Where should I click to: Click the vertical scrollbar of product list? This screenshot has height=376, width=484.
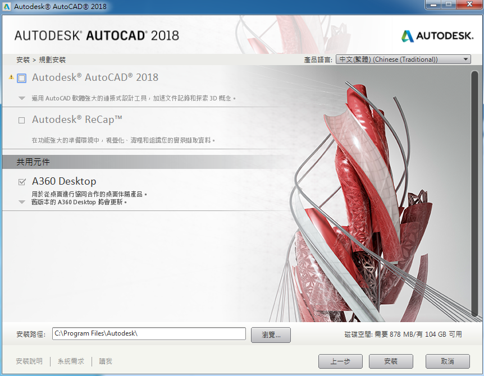475,194
